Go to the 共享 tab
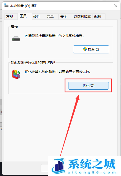Screen dimensions: 121x176 pyautogui.click(x=50, y=17)
